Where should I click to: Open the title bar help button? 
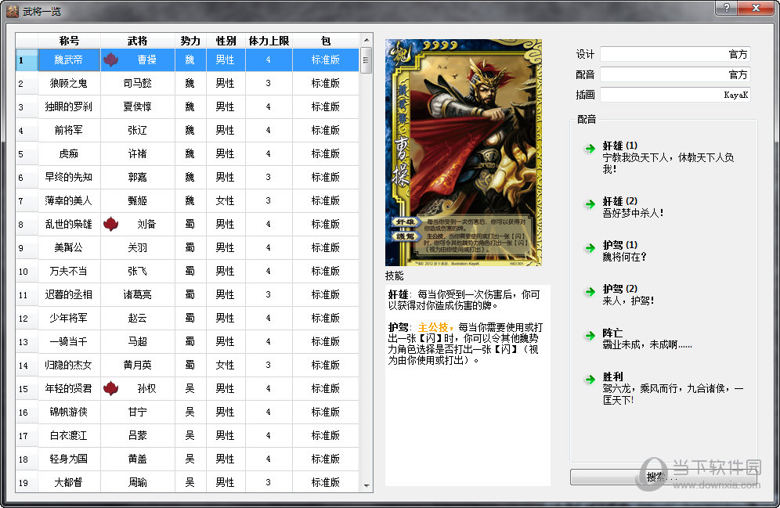point(726,8)
